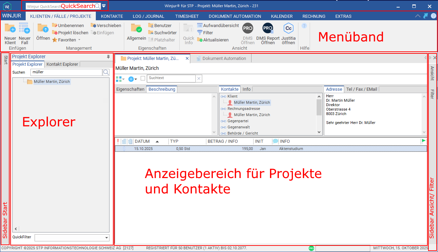Click the QuickSearch magnifier icon
The height and width of the screenshot is (252, 438).
[x=98, y=6]
